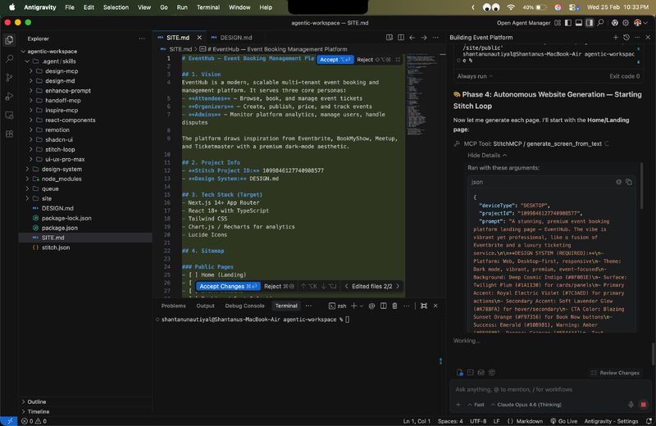Stop the agent with red stop button
Viewport: 656px width, 426px height.
click(x=644, y=404)
